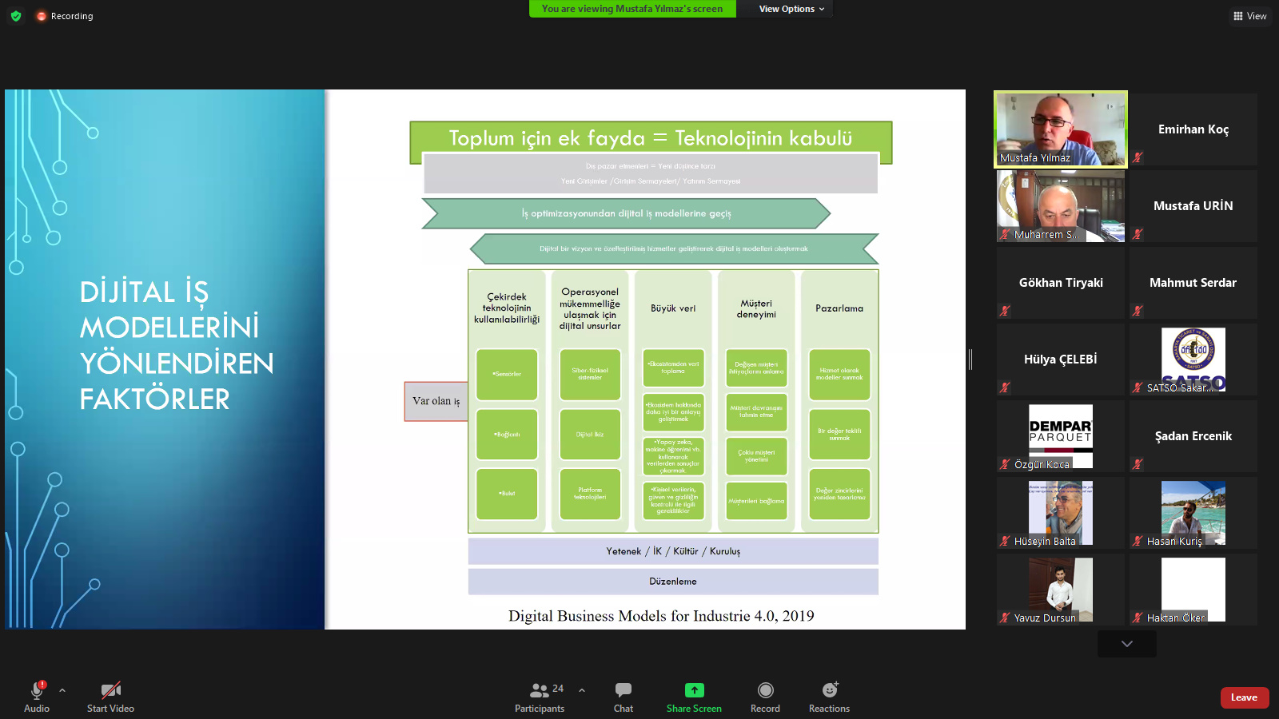Image resolution: width=1279 pixels, height=719 pixels.
Task: Unmute microphone with the Audio button
Action: coord(37,690)
